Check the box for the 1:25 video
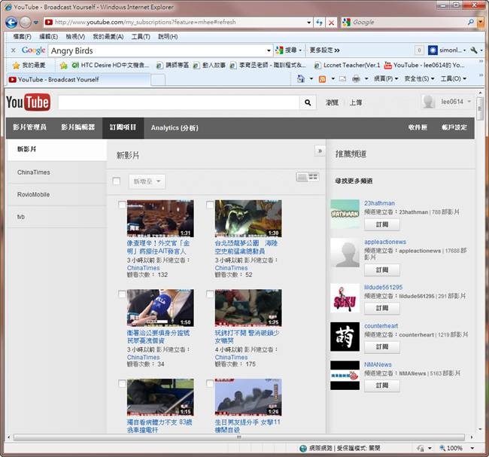This screenshot has width=489, height=457. click(210, 294)
